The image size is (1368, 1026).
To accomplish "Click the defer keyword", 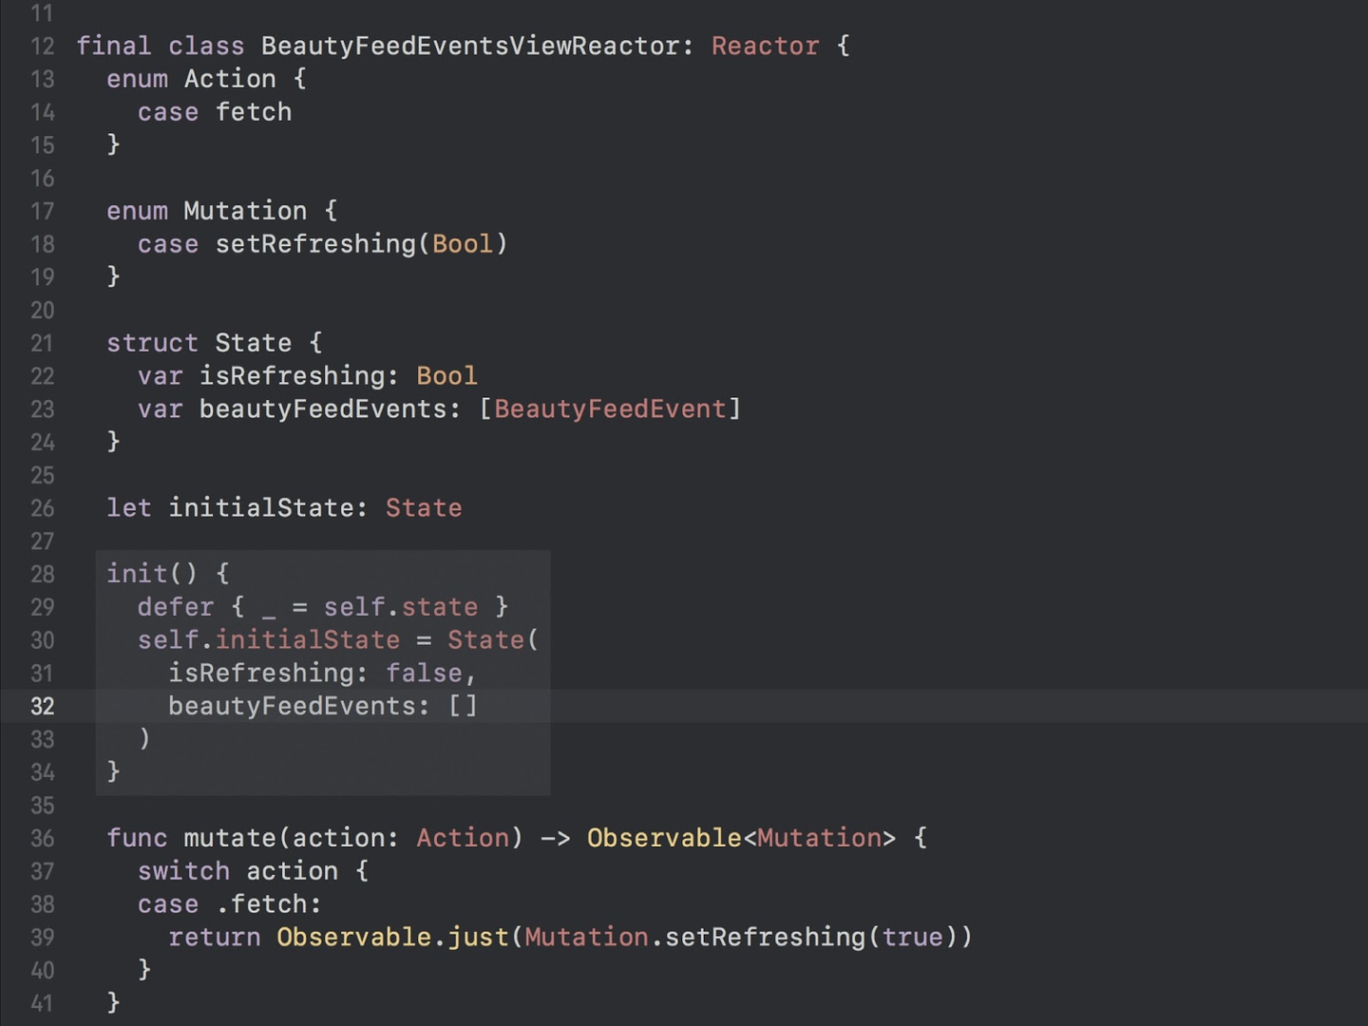I will 176,607.
